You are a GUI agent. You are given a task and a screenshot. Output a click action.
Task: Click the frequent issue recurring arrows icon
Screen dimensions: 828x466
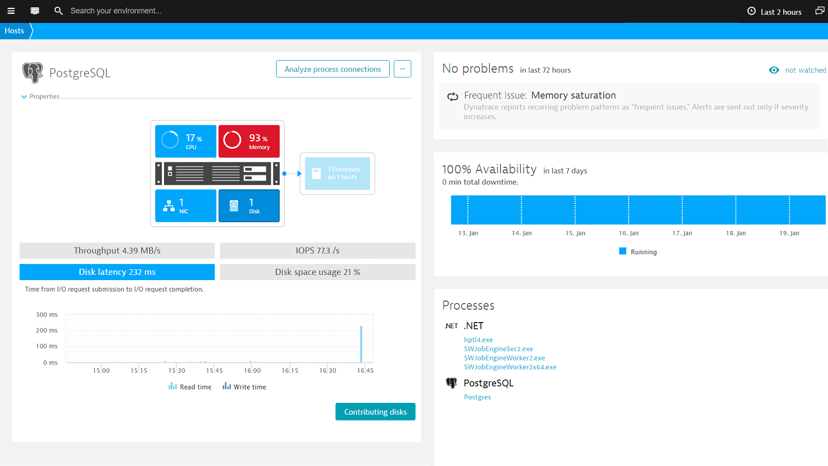[452, 96]
